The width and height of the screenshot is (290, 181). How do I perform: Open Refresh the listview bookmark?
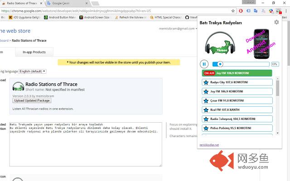pyautogui.click(x=130, y=17)
